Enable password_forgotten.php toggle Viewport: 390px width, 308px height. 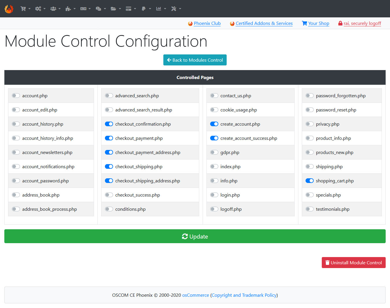[310, 96]
